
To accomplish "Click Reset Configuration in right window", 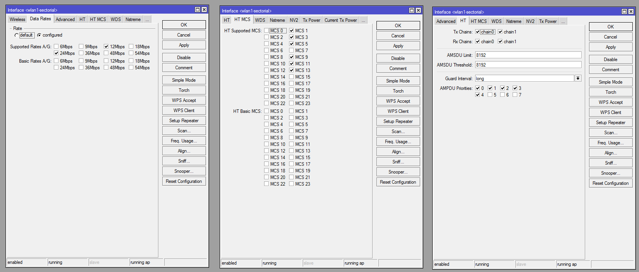I will 611,183.
